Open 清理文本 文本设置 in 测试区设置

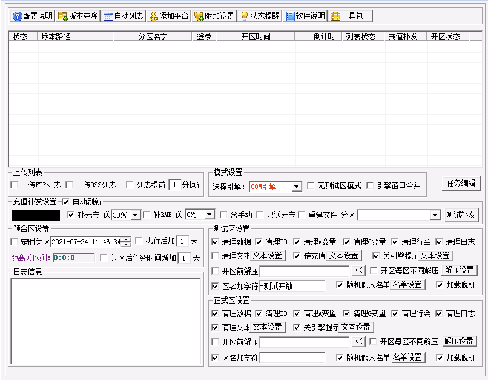click(268, 256)
